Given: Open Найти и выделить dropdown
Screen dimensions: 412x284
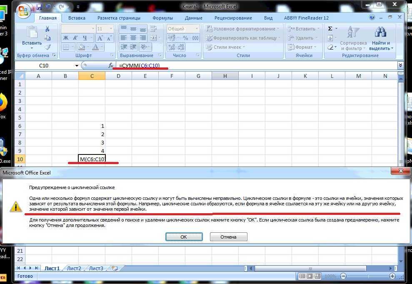Looking at the screenshot, I should coord(381,38).
